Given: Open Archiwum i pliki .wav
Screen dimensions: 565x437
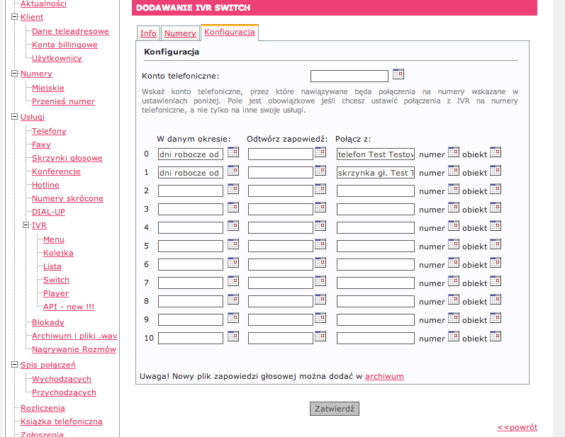Looking at the screenshot, I should pos(74,336).
